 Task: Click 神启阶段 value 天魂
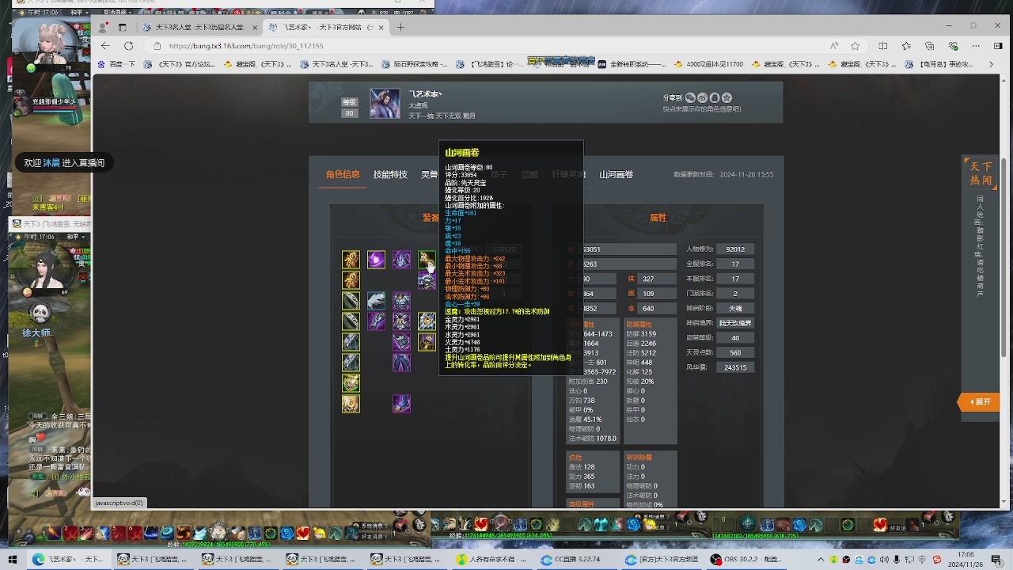tap(735, 308)
